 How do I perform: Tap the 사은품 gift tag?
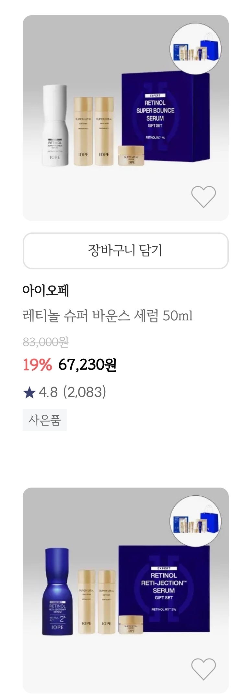pyautogui.click(x=45, y=420)
